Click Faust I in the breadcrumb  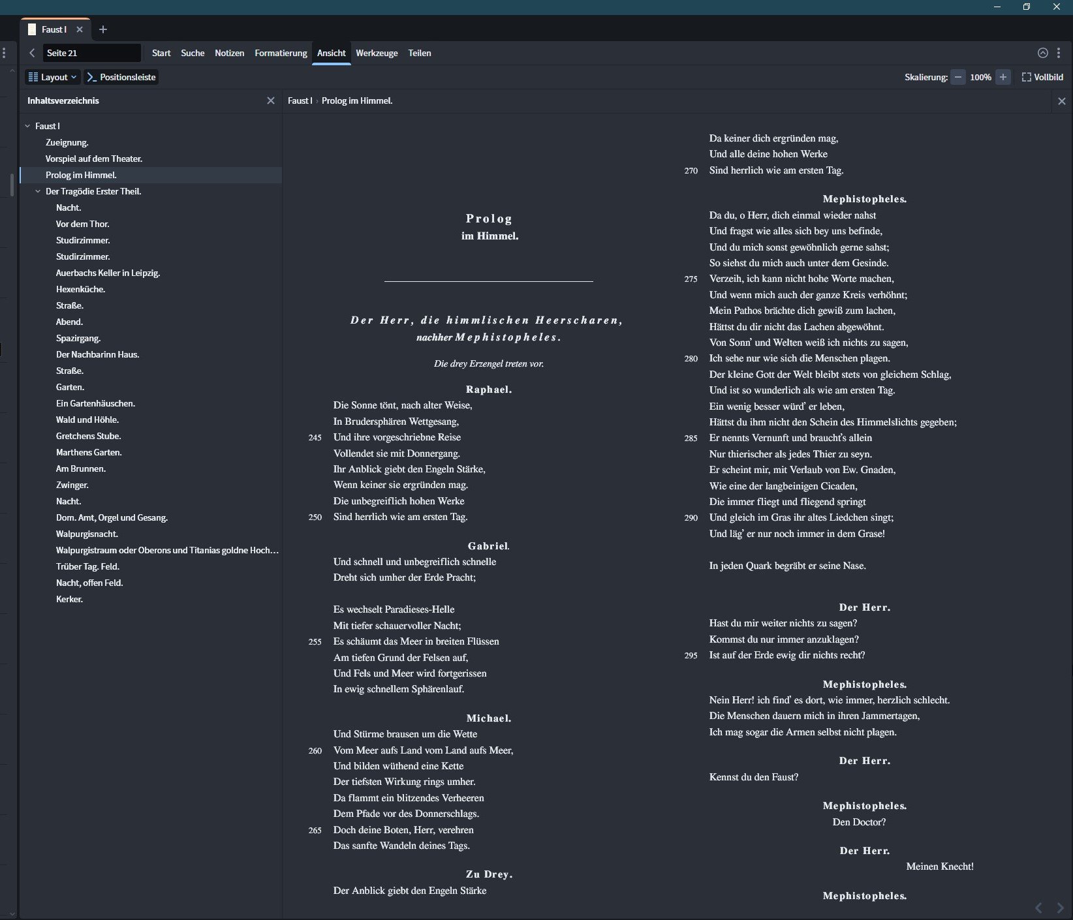click(x=300, y=100)
